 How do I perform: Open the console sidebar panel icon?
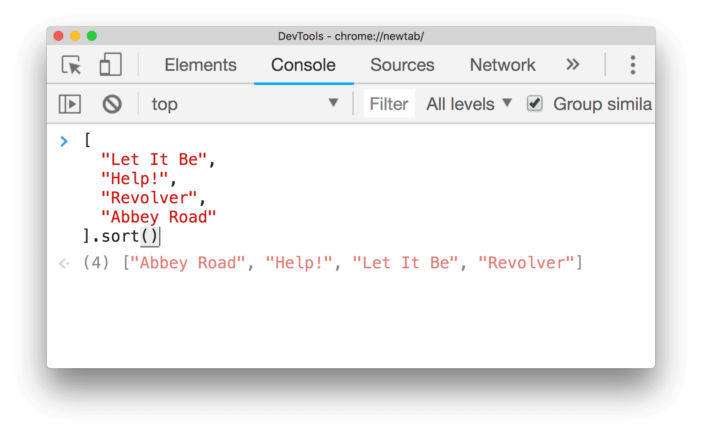tap(70, 104)
